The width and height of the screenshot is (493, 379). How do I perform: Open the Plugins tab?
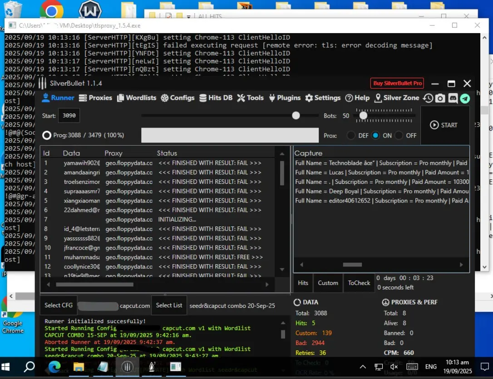(x=285, y=98)
